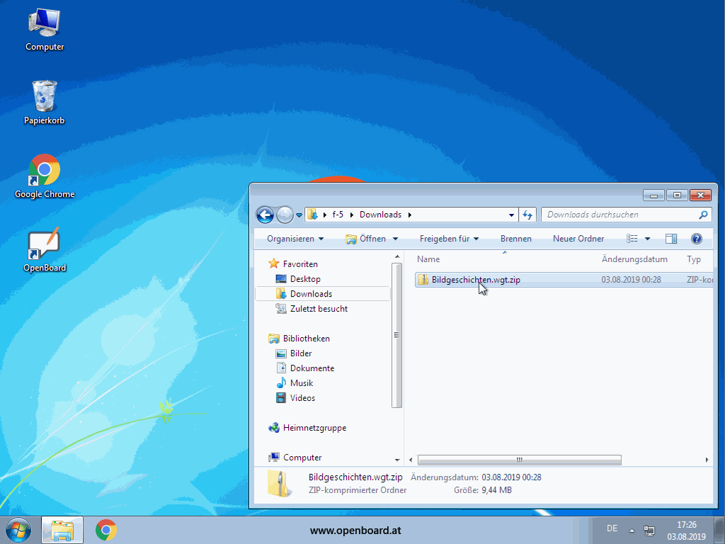This screenshot has height=544, width=725.
Task: Expand the Öffnen dropdown arrow
Action: point(395,239)
